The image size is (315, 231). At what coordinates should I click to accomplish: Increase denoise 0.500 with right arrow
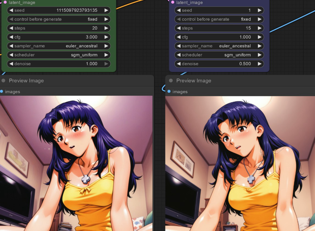click(260, 64)
